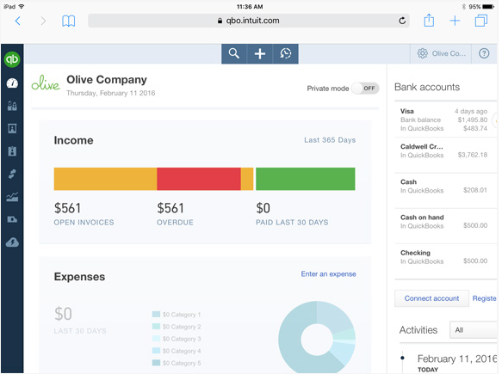Open Vendors in the sidebar
This screenshot has height=374, width=502.
point(12,128)
